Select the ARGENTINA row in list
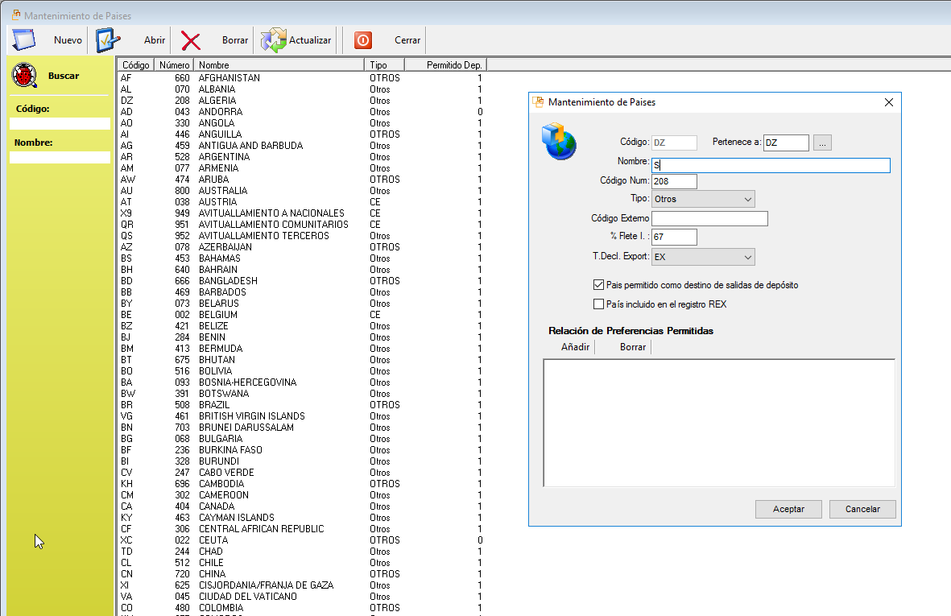The height and width of the screenshot is (616, 951). click(x=224, y=157)
